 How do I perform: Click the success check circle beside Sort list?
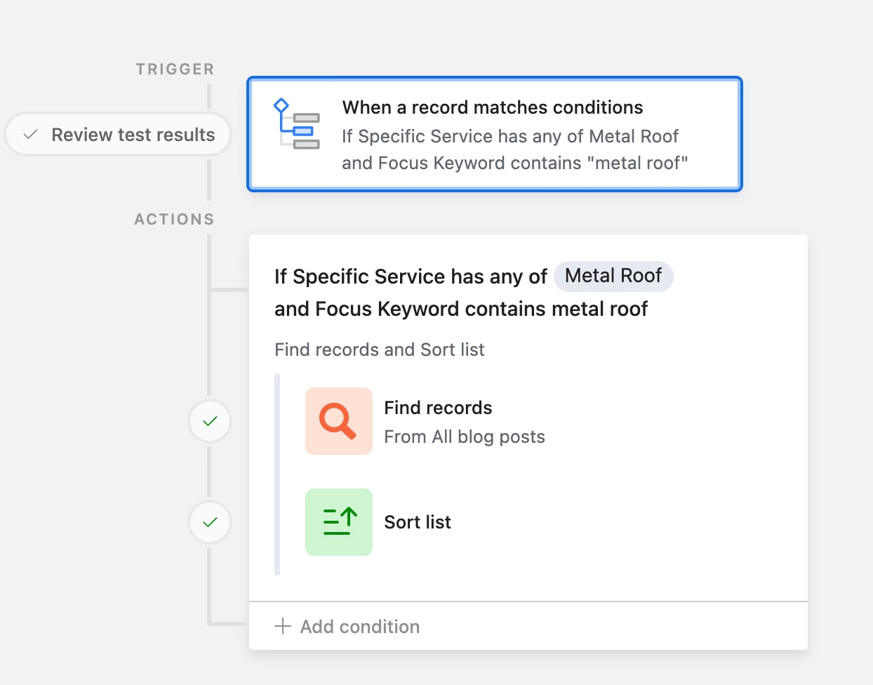click(210, 522)
